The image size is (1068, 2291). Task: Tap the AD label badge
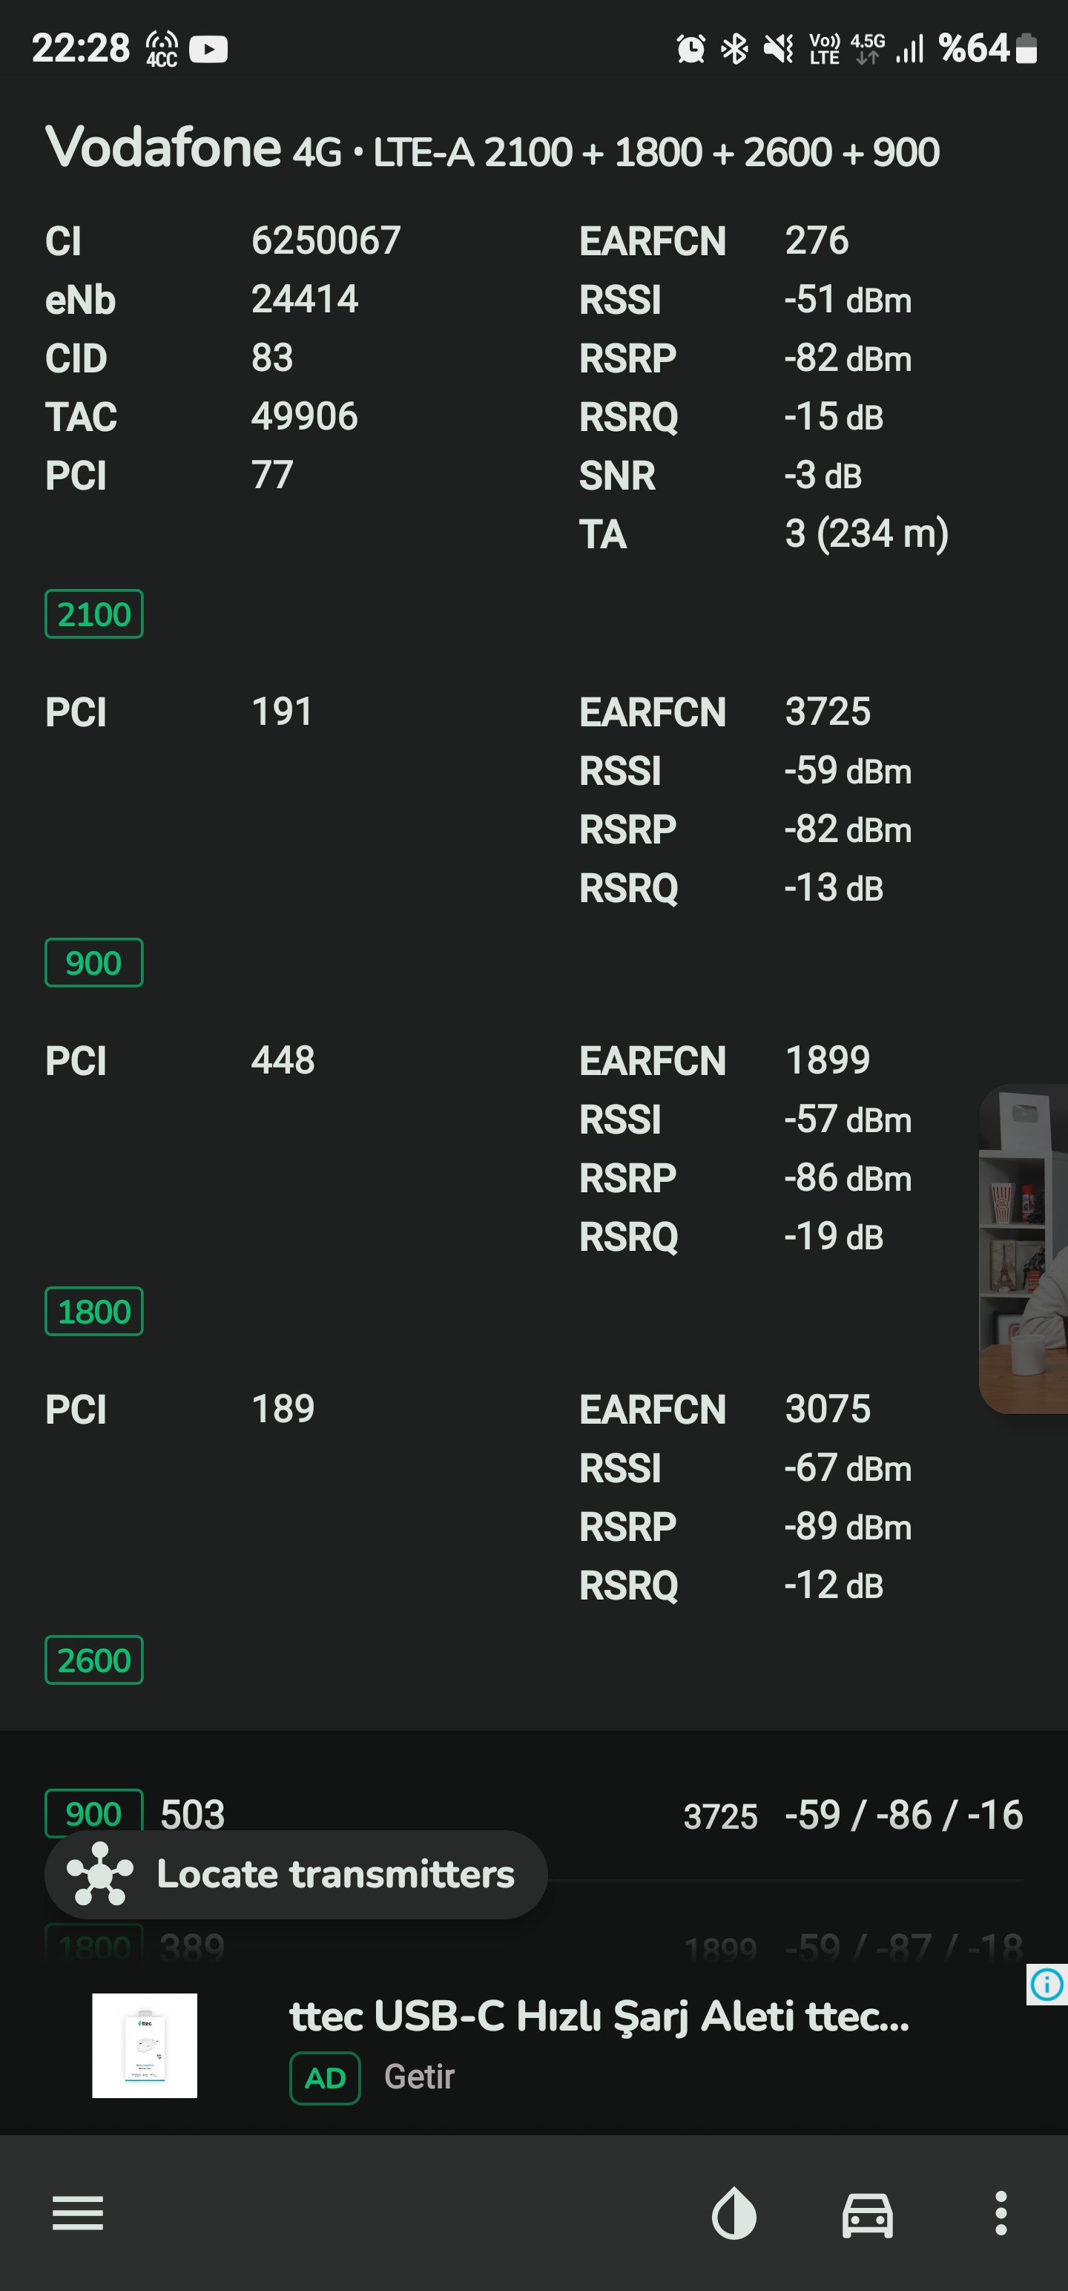(x=326, y=2077)
